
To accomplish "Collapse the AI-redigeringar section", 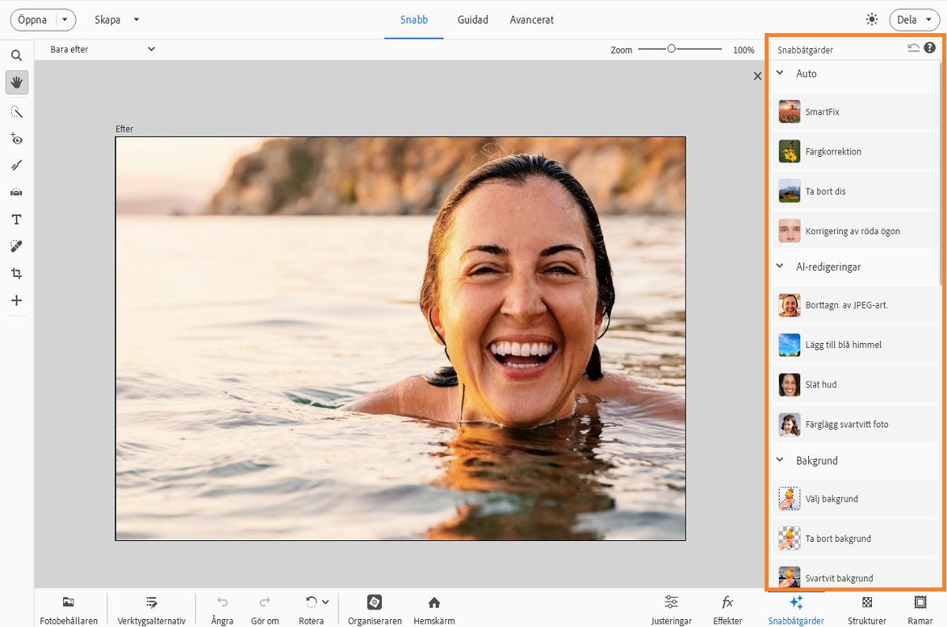I will tap(780, 267).
